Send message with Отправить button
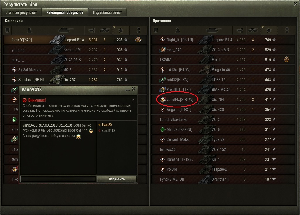Screen dimensions: 300x215 [117, 179]
